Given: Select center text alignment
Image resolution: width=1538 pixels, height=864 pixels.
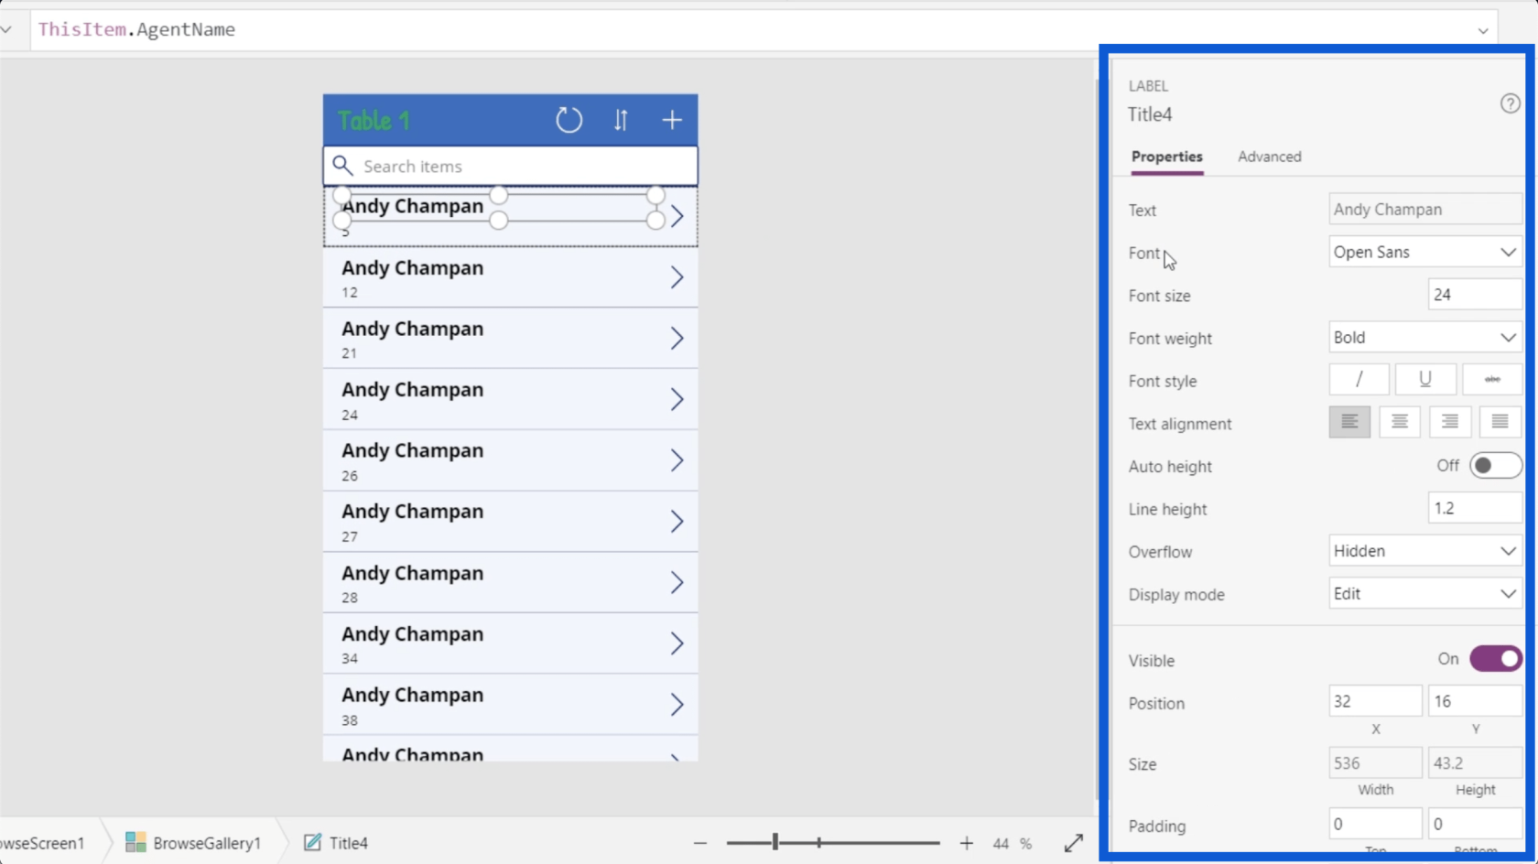Looking at the screenshot, I should pyautogui.click(x=1399, y=422).
